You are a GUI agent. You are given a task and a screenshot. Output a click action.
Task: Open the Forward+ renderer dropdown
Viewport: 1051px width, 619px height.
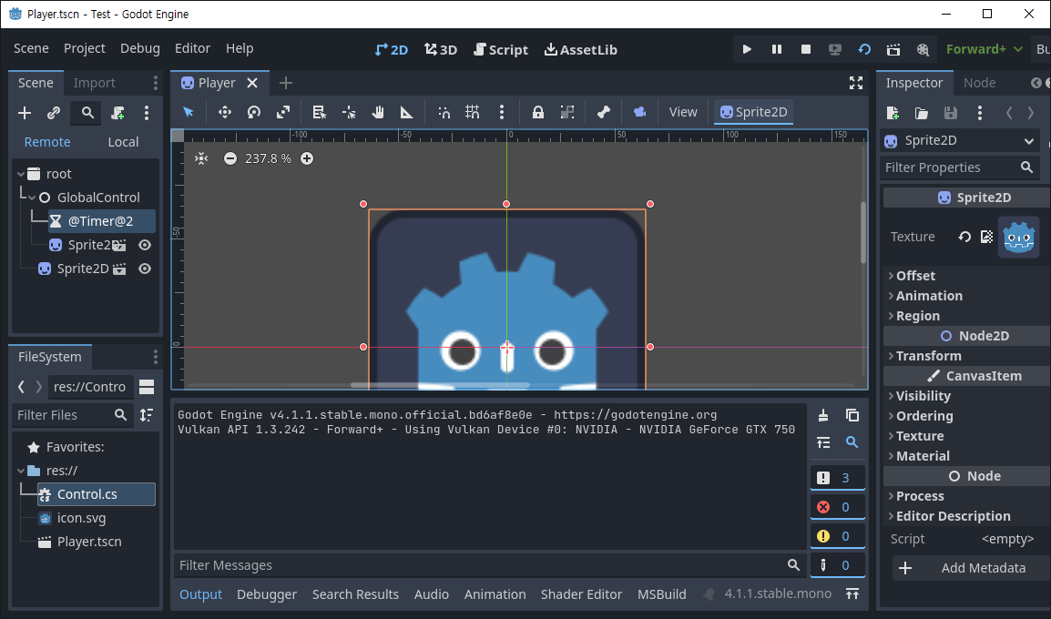984,49
